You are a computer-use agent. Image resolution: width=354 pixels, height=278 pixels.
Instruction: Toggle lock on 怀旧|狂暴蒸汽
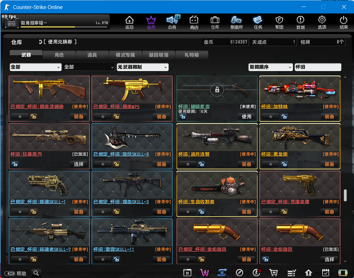[15, 164]
